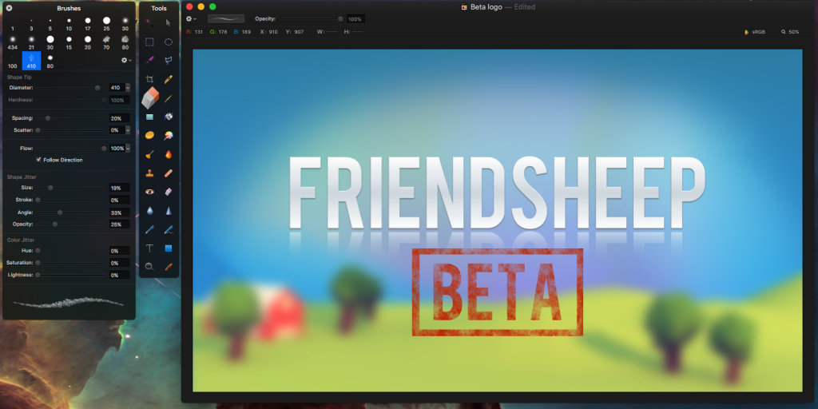818x409 pixels.
Task: Select the Clone Stamp tool
Action: (x=149, y=173)
